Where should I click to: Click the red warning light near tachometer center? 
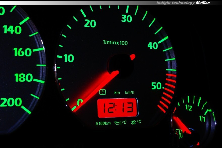pyautogui.click(x=133, y=57)
